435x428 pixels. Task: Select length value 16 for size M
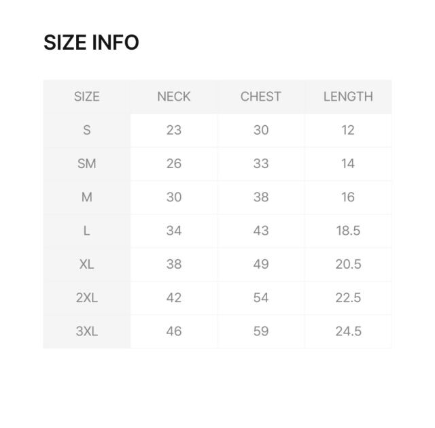[348, 197]
